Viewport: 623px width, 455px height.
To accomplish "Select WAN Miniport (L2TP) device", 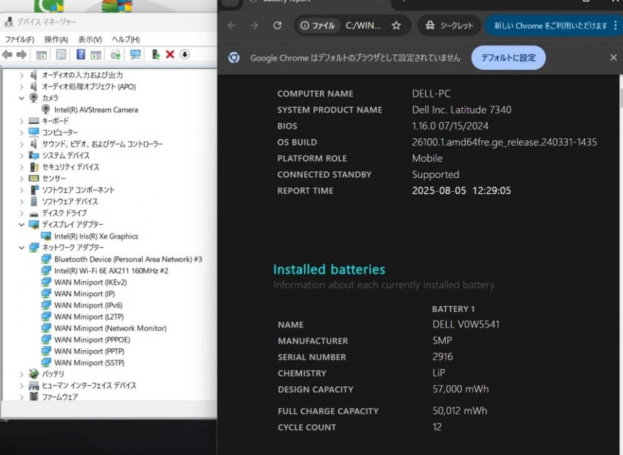I will pyautogui.click(x=89, y=317).
